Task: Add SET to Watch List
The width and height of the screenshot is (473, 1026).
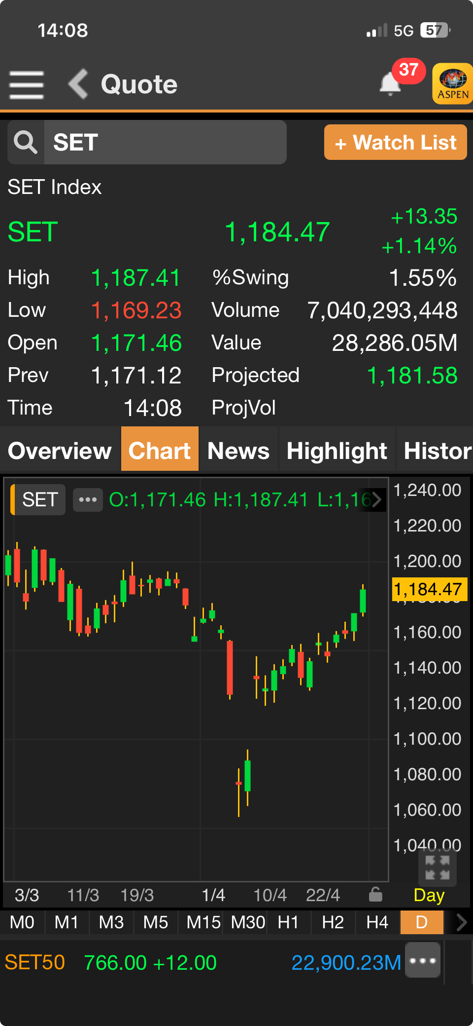Action: click(395, 143)
